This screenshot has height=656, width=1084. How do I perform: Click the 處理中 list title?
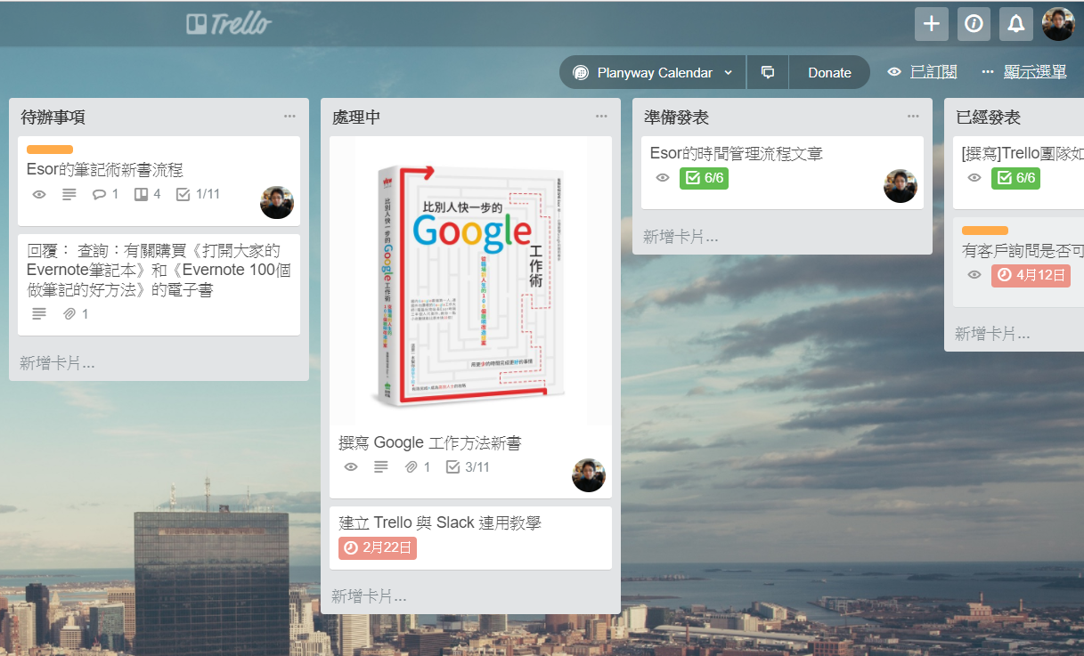[356, 117]
